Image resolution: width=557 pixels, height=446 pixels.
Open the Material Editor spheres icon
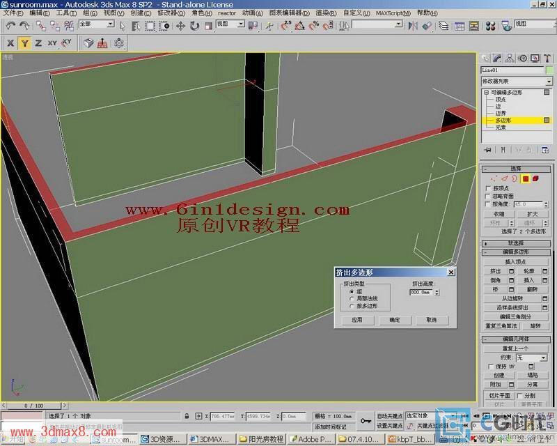point(491,26)
